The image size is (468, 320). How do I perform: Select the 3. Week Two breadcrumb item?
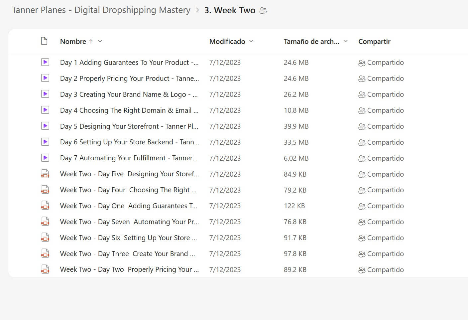point(230,10)
